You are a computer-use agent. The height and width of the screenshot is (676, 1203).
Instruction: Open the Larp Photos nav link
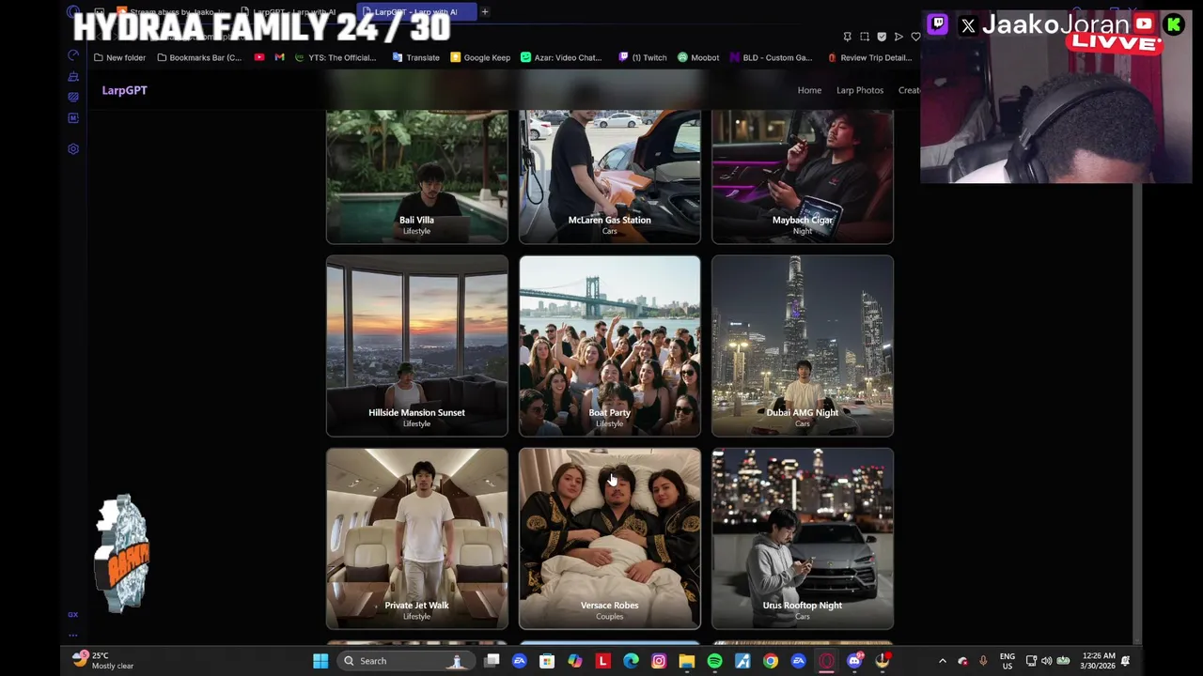tap(860, 90)
